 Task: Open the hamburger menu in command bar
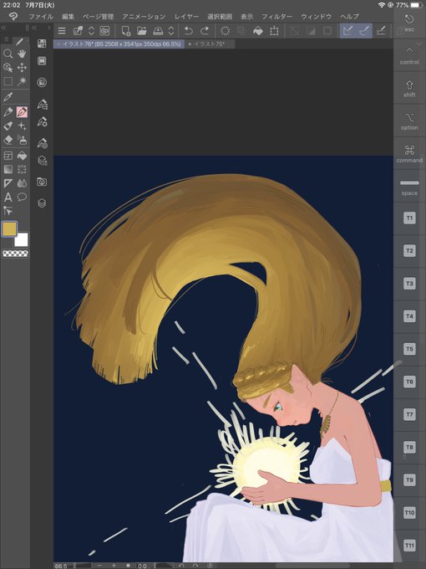point(62,31)
